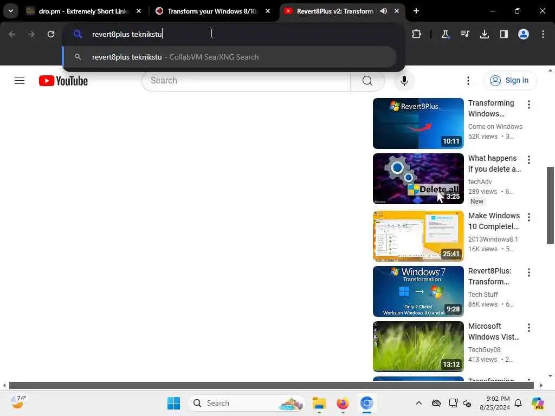Image resolution: width=555 pixels, height=416 pixels.
Task: Switch to the dro.pm Extremely Short Links tab
Action: [x=83, y=11]
